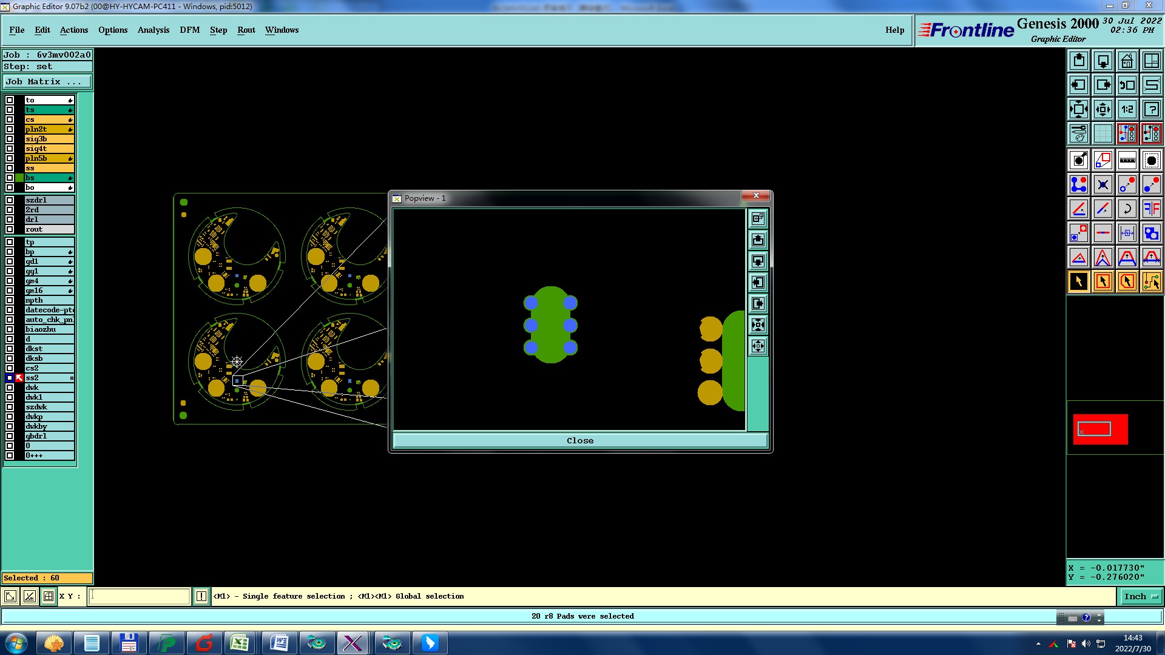The image size is (1165, 655).
Task: Click the pln2t layer arrow indicator
Action: point(70,129)
